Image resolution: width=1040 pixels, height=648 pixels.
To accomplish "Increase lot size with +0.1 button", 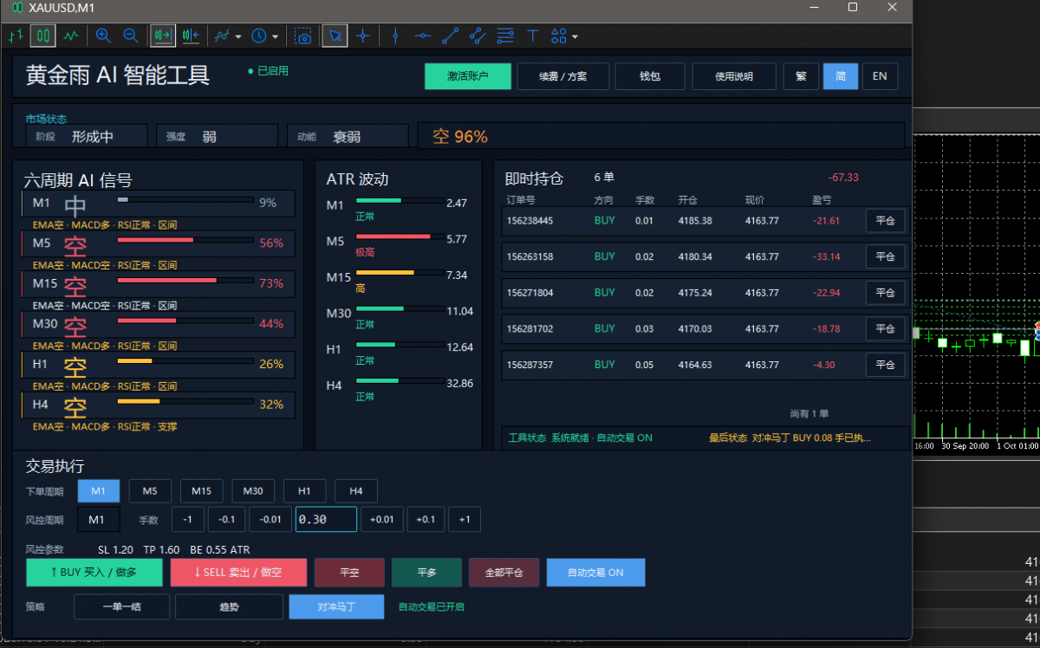I will click(426, 520).
